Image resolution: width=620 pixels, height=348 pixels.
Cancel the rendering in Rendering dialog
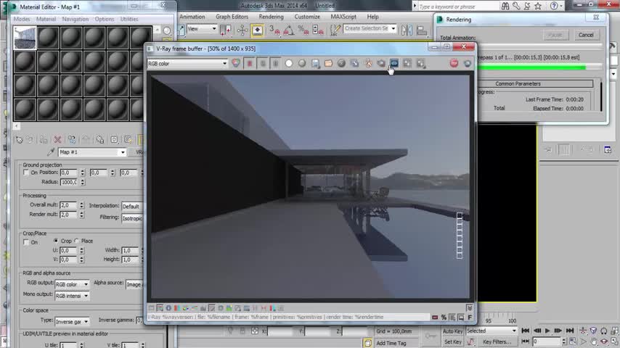click(586, 35)
